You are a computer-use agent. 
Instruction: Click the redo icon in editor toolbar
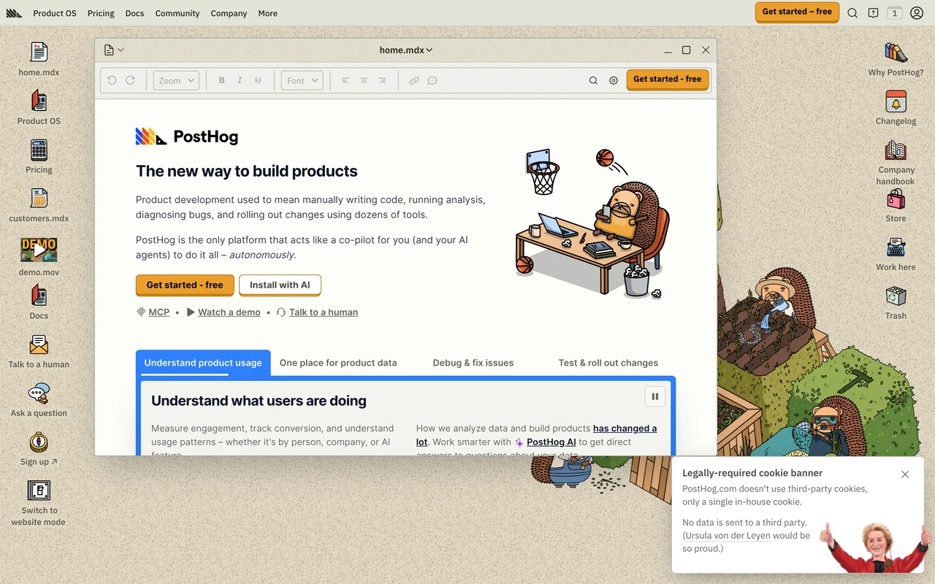pos(130,80)
